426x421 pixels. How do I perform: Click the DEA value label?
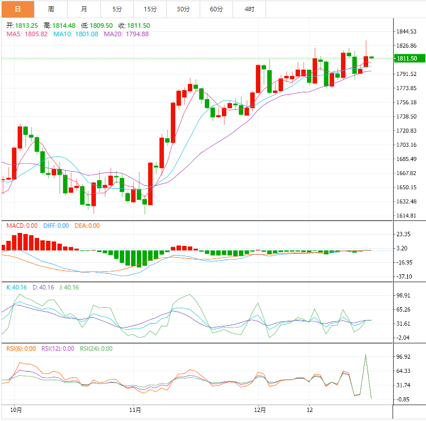[86, 226]
